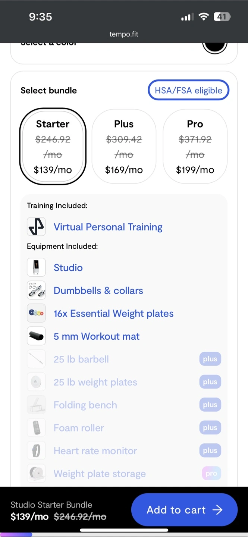Tap the Heart rate monitor icon

(36, 451)
